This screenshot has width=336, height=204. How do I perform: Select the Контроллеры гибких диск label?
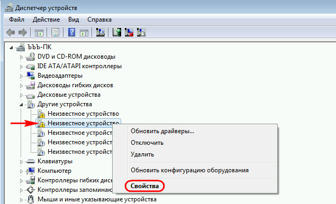click(75, 180)
